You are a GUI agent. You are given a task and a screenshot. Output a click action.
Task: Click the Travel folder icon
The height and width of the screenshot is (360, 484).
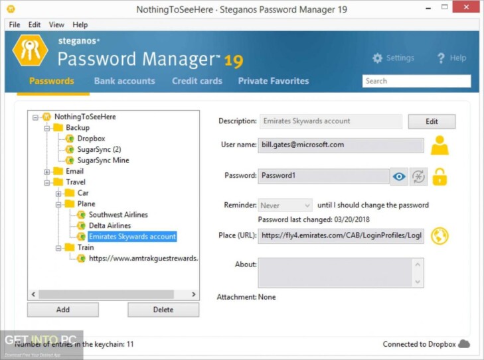click(58, 182)
